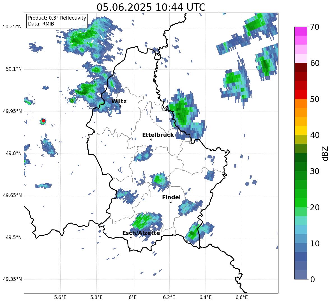Click the 6.4°E longitude label
332x303 pixels.
[205, 297]
